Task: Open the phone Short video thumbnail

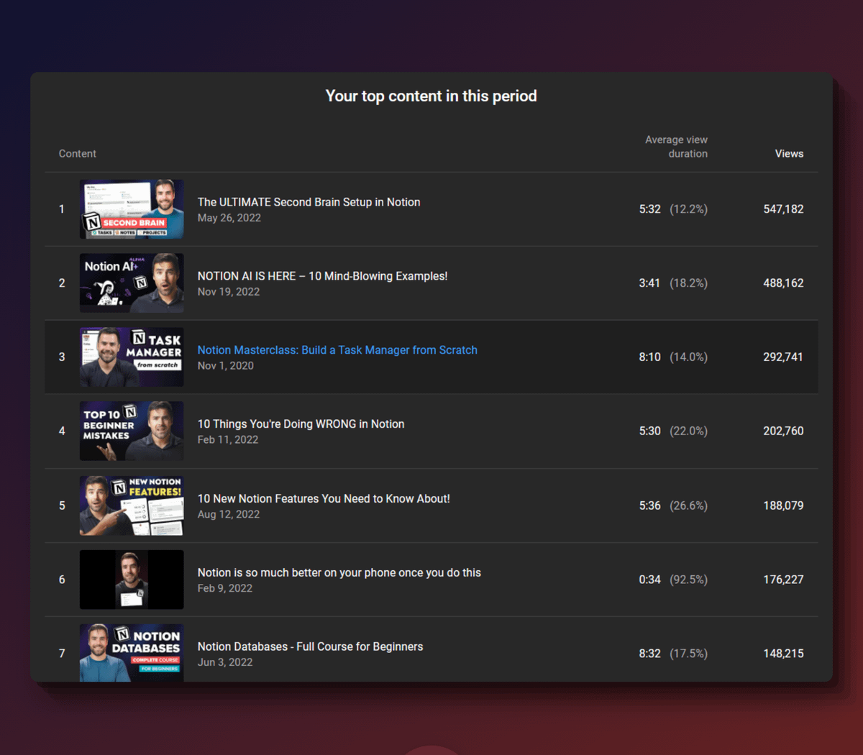Action: [132, 580]
